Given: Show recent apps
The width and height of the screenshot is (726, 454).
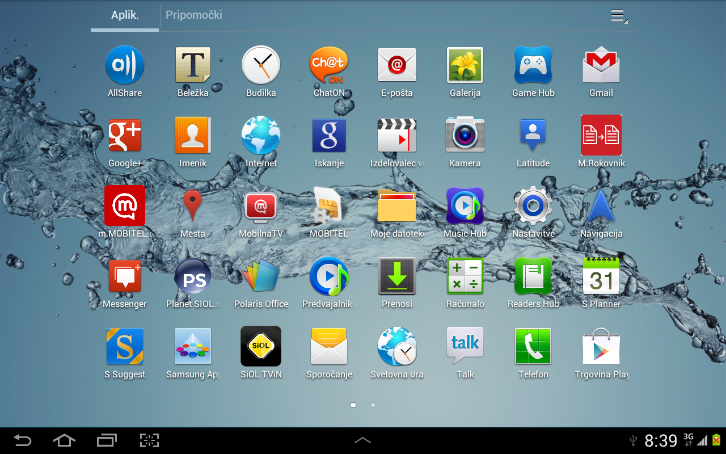Looking at the screenshot, I should (x=107, y=440).
